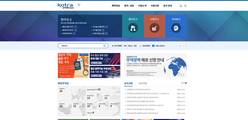Open notice [해외진출지원단] 해외진출 트렌드 2025

click(x=142, y=113)
